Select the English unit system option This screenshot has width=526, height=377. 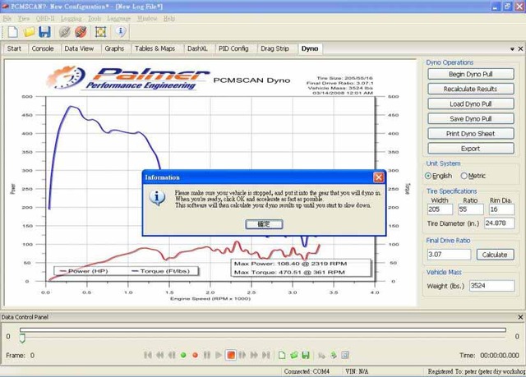point(428,176)
